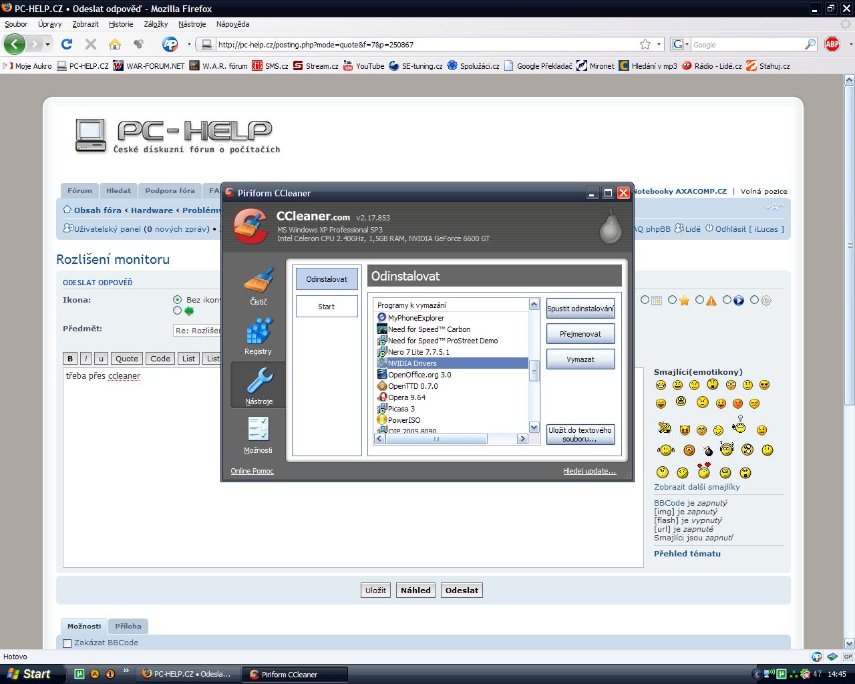Choose the gear post icon radio
The width and height of the screenshot is (855, 684).
754,301
